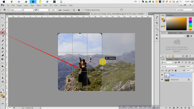Open the crop Ratio preset dropdown
The height and width of the screenshot is (109, 194).
click(16, 10)
